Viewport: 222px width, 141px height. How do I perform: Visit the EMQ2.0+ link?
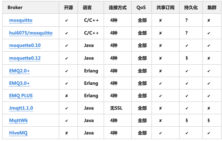[19, 71]
